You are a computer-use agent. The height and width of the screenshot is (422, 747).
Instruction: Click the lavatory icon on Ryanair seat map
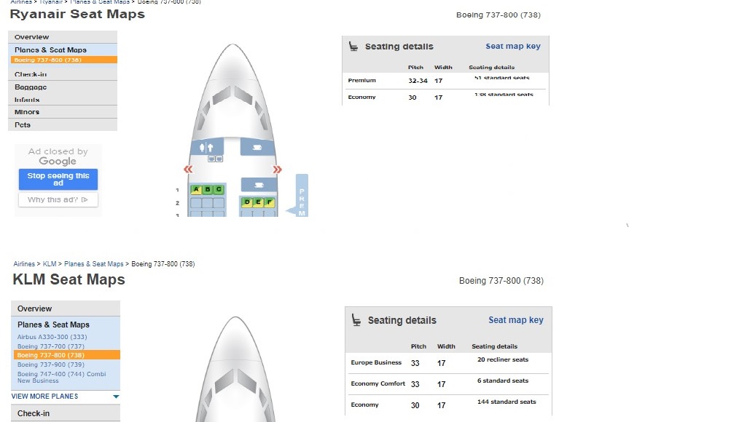pos(207,148)
